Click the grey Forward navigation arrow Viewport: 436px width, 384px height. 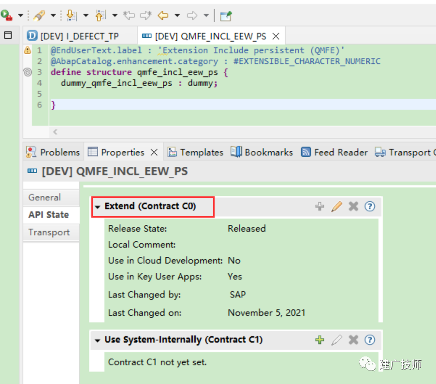[192, 15]
